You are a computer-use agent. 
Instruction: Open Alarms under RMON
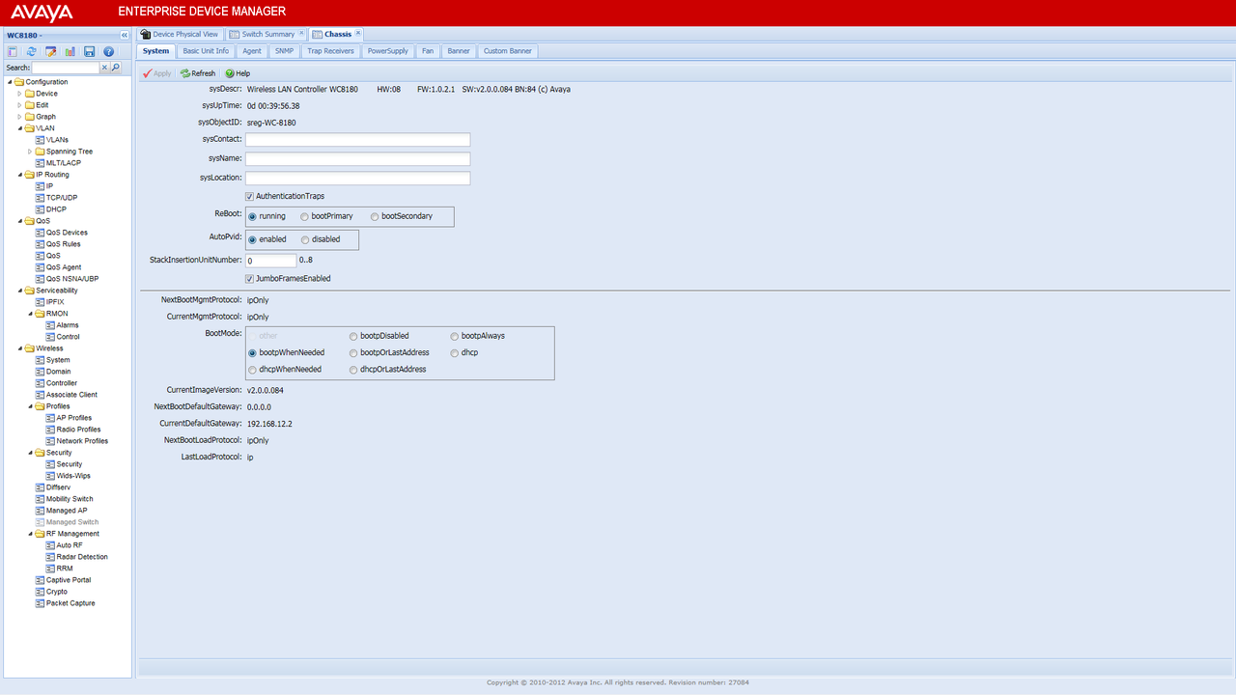[68, 325]
